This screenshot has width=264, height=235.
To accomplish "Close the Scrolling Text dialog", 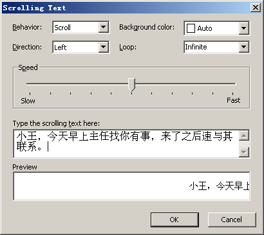I will point(256,8).
